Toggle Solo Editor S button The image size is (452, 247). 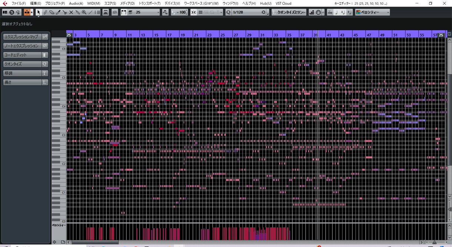pyautogui.click(x=11, y=12)
